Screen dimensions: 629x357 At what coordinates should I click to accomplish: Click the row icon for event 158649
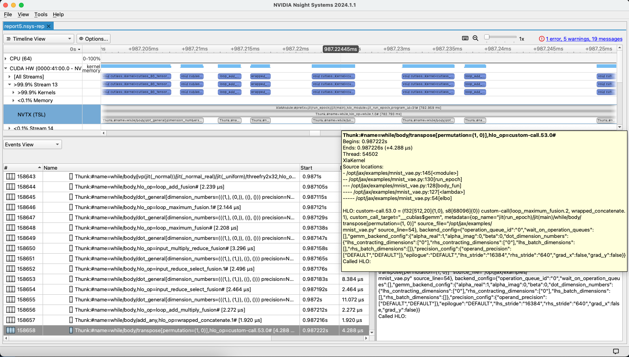pyautogui.click(x=11, y=238)
